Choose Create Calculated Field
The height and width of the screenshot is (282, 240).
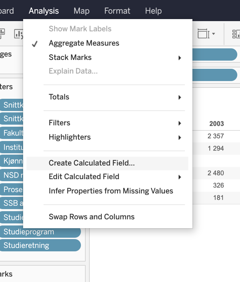click(92, 163)
